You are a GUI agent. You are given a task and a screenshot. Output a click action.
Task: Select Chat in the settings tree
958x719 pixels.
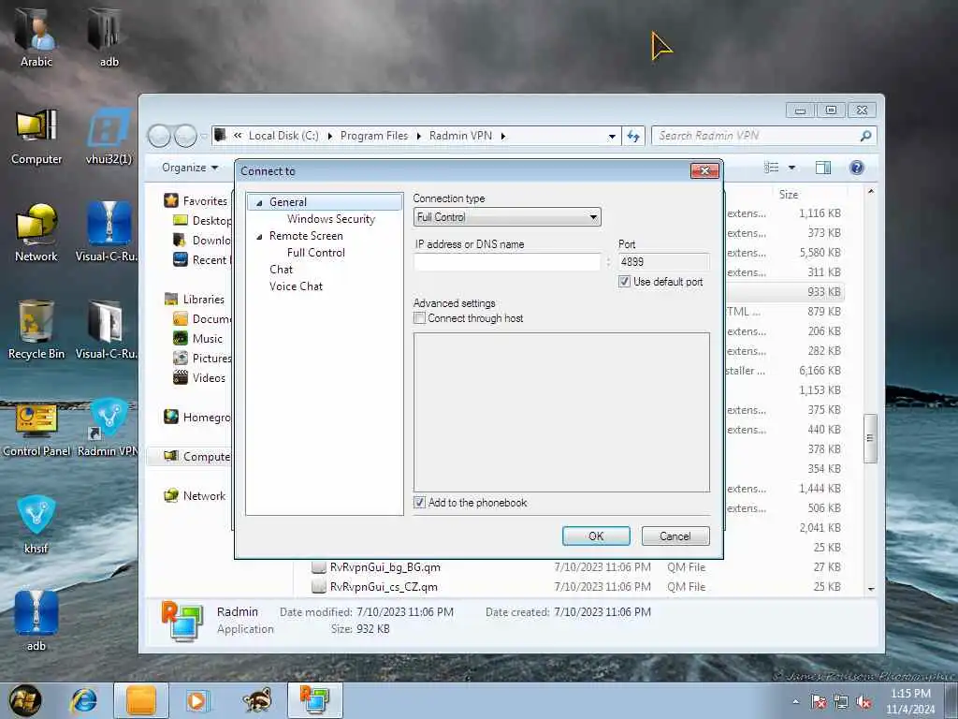point(281,270)
